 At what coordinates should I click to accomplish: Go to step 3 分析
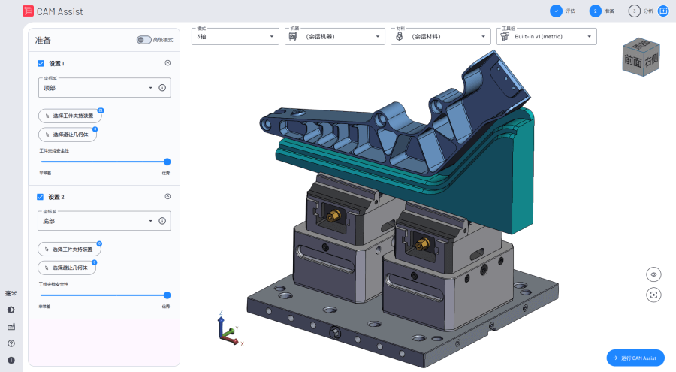pos(635,11)
